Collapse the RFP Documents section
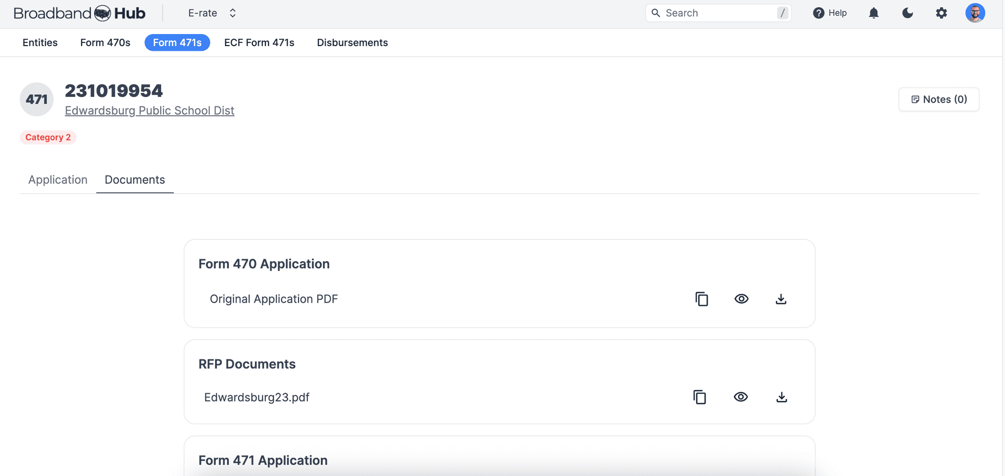Image resolution: width=1005 pixels, height=476 pixels. click(247, 363)
